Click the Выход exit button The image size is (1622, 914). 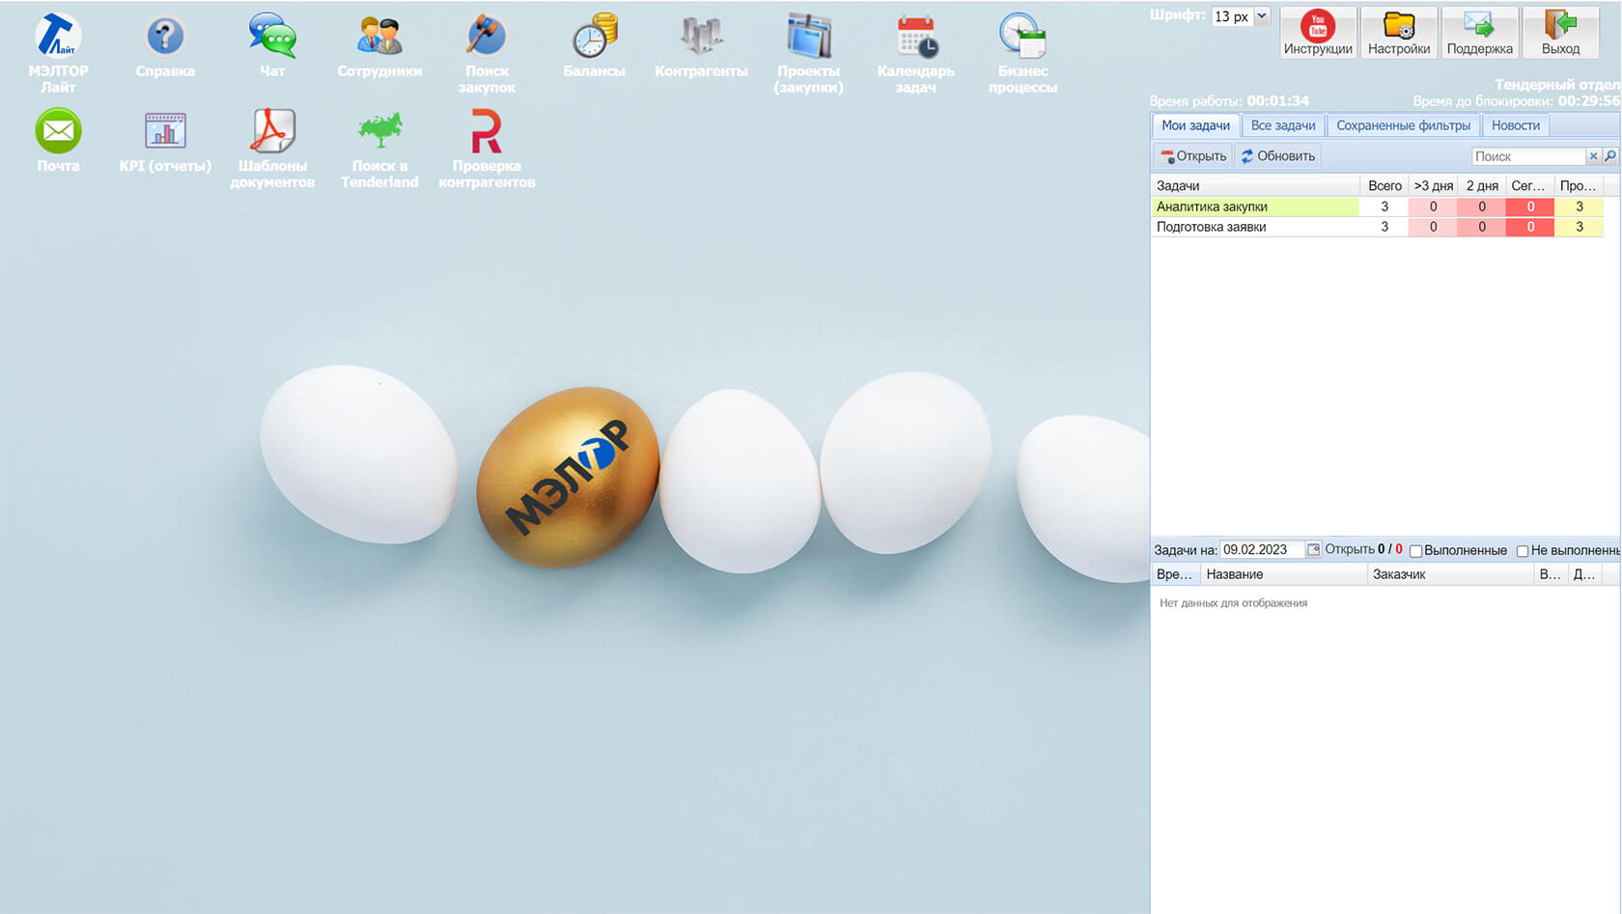(1560, 33)
